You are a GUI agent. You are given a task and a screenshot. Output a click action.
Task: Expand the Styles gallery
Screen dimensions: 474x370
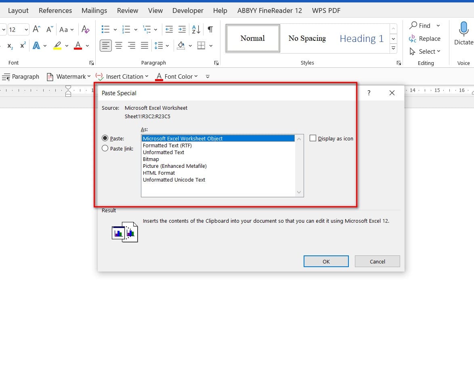pos(393,48)
